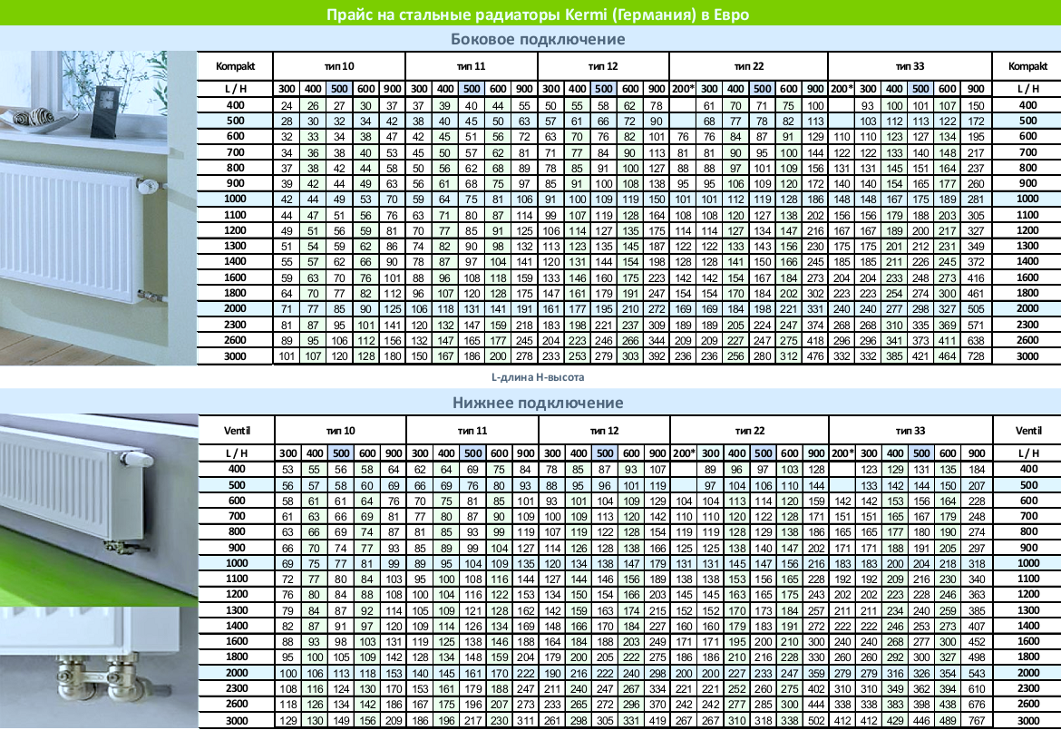Image resolution: width=1061 pixels, height=730 pixels.
Task: Open the radiator under window photo
Action: pos(98,208)
